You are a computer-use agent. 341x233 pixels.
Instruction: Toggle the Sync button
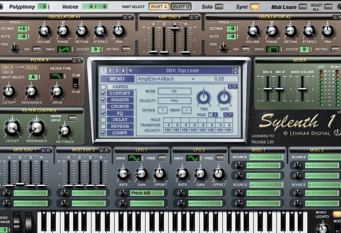click(254, 7)
